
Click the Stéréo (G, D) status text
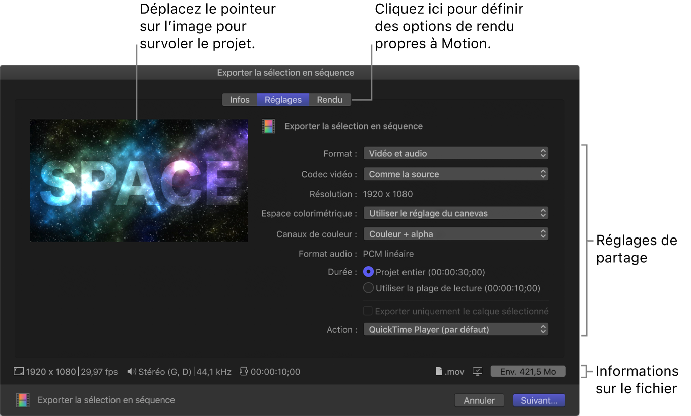[164, 372]
